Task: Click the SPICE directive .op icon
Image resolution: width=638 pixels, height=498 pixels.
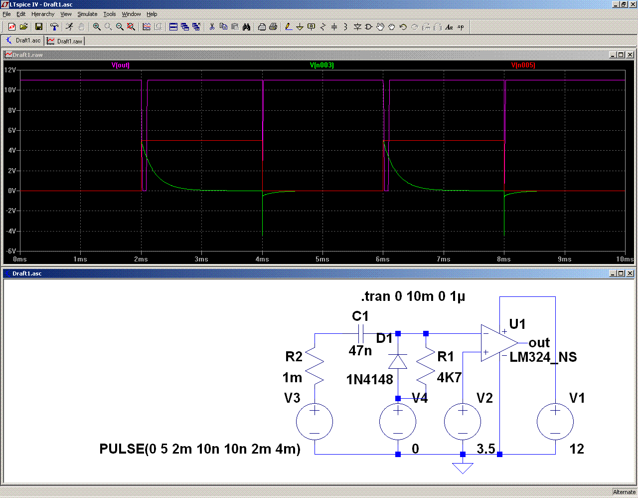Action: click(461, 27)
